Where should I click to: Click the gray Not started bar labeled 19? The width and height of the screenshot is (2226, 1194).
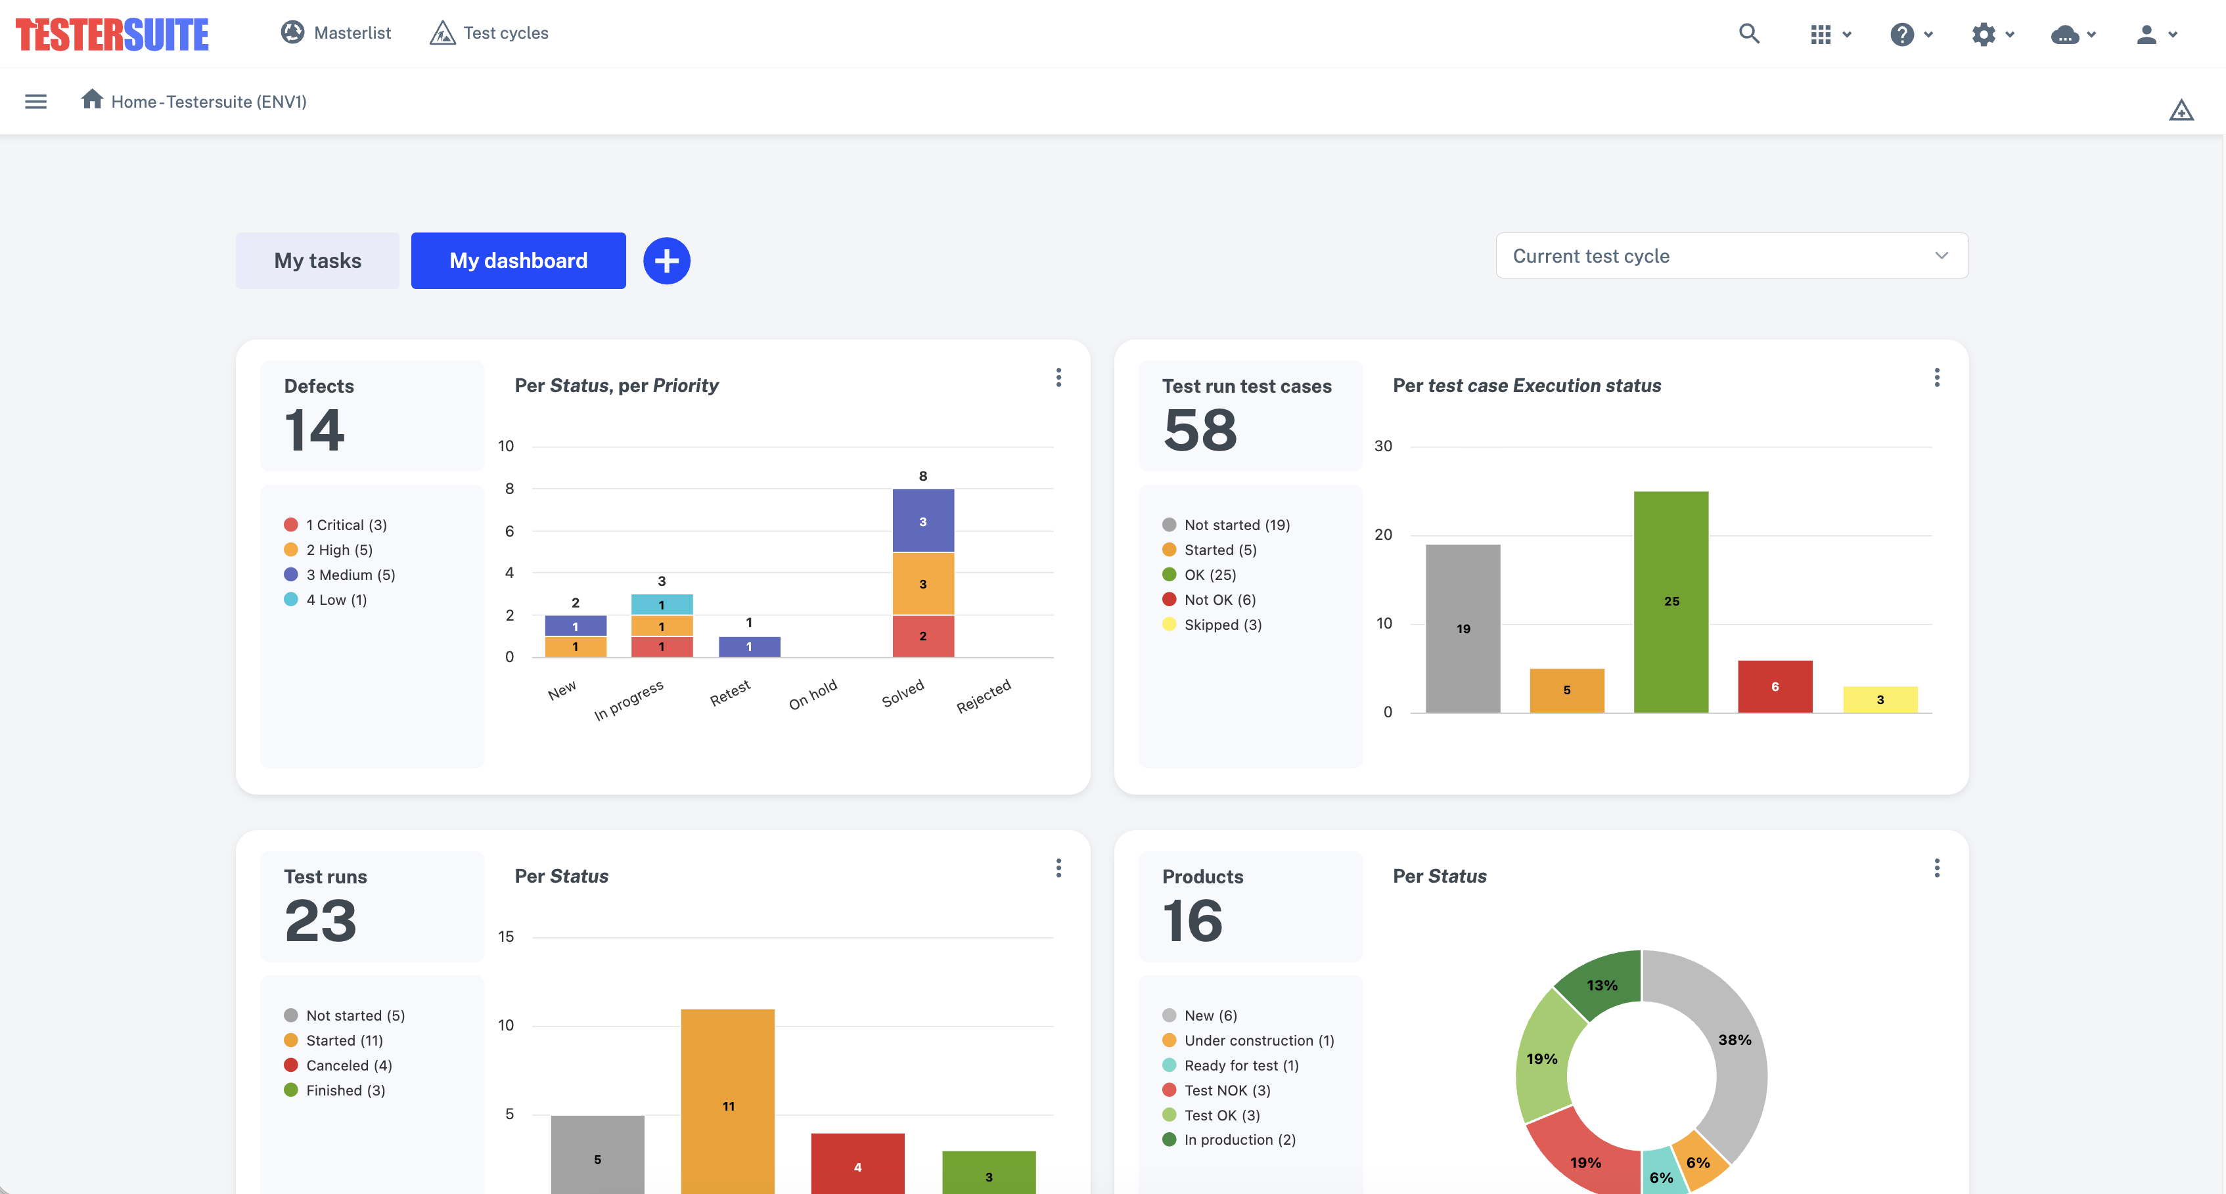coord(1463,629)
